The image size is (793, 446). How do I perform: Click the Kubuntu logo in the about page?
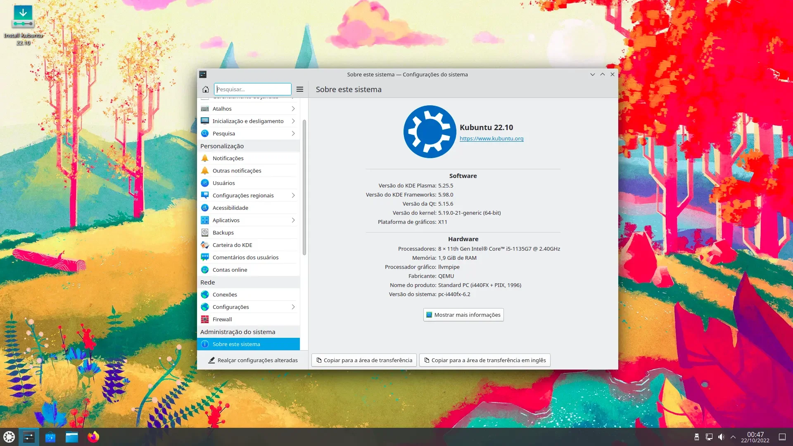(430, 132)
